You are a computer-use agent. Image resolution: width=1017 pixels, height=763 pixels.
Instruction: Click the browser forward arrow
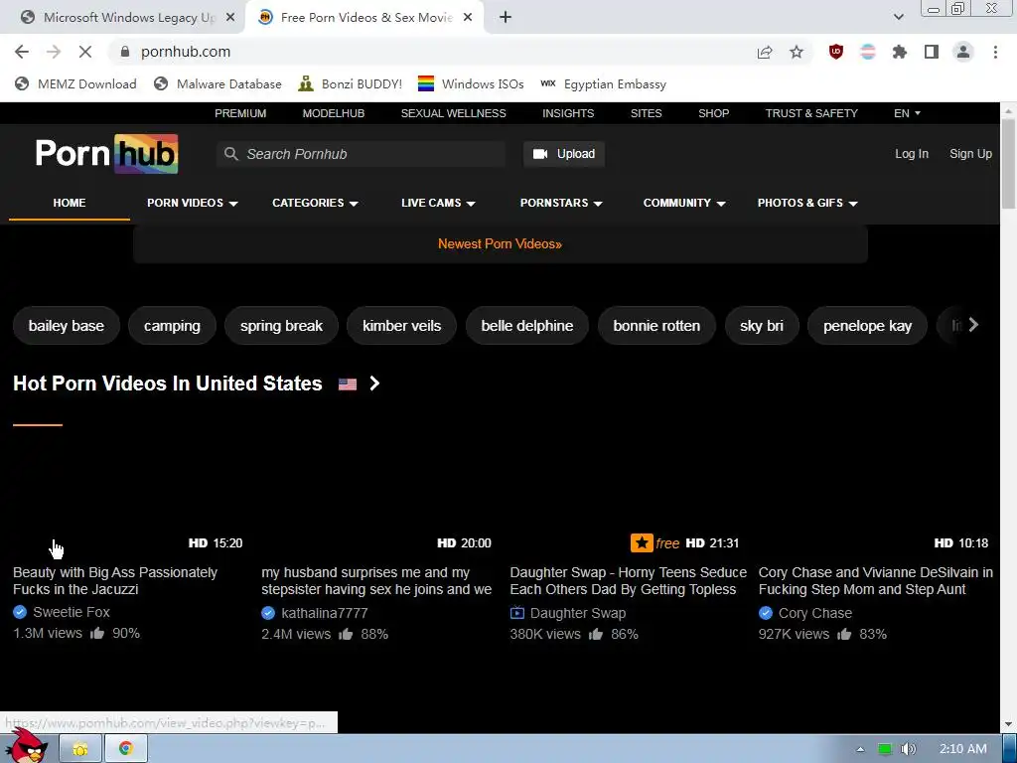tap(54, 52)
